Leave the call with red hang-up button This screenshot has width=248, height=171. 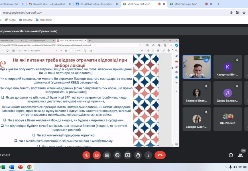click(160, 155)
